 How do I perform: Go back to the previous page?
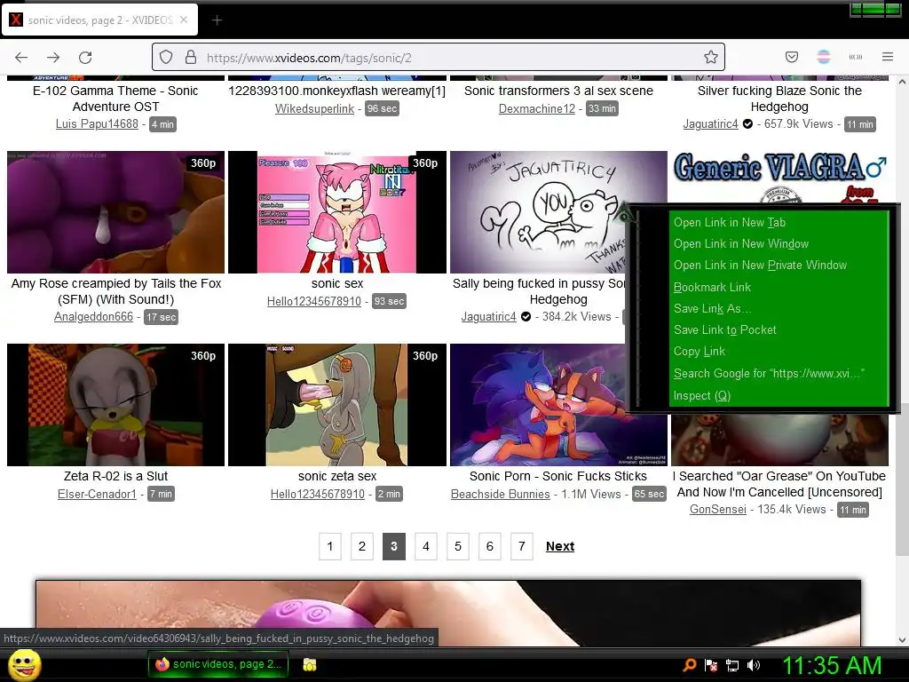point(21,58)
